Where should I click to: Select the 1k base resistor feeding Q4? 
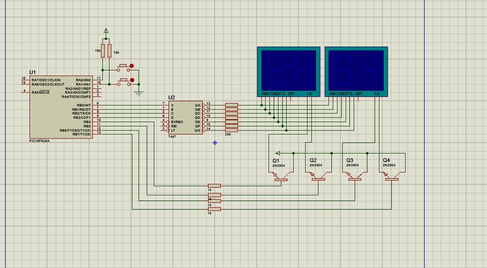coord(214,209)
